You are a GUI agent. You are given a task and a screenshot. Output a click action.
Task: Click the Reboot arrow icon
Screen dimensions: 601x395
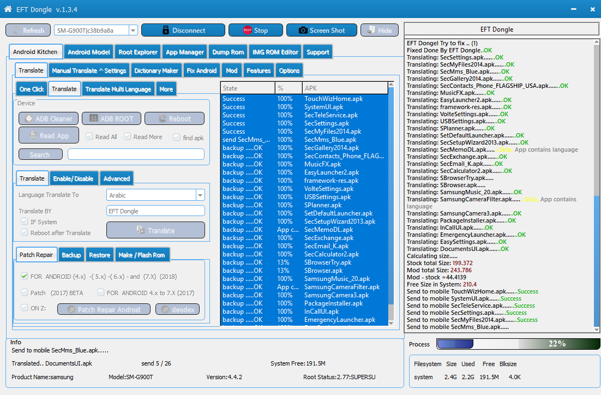click(163, 119)
